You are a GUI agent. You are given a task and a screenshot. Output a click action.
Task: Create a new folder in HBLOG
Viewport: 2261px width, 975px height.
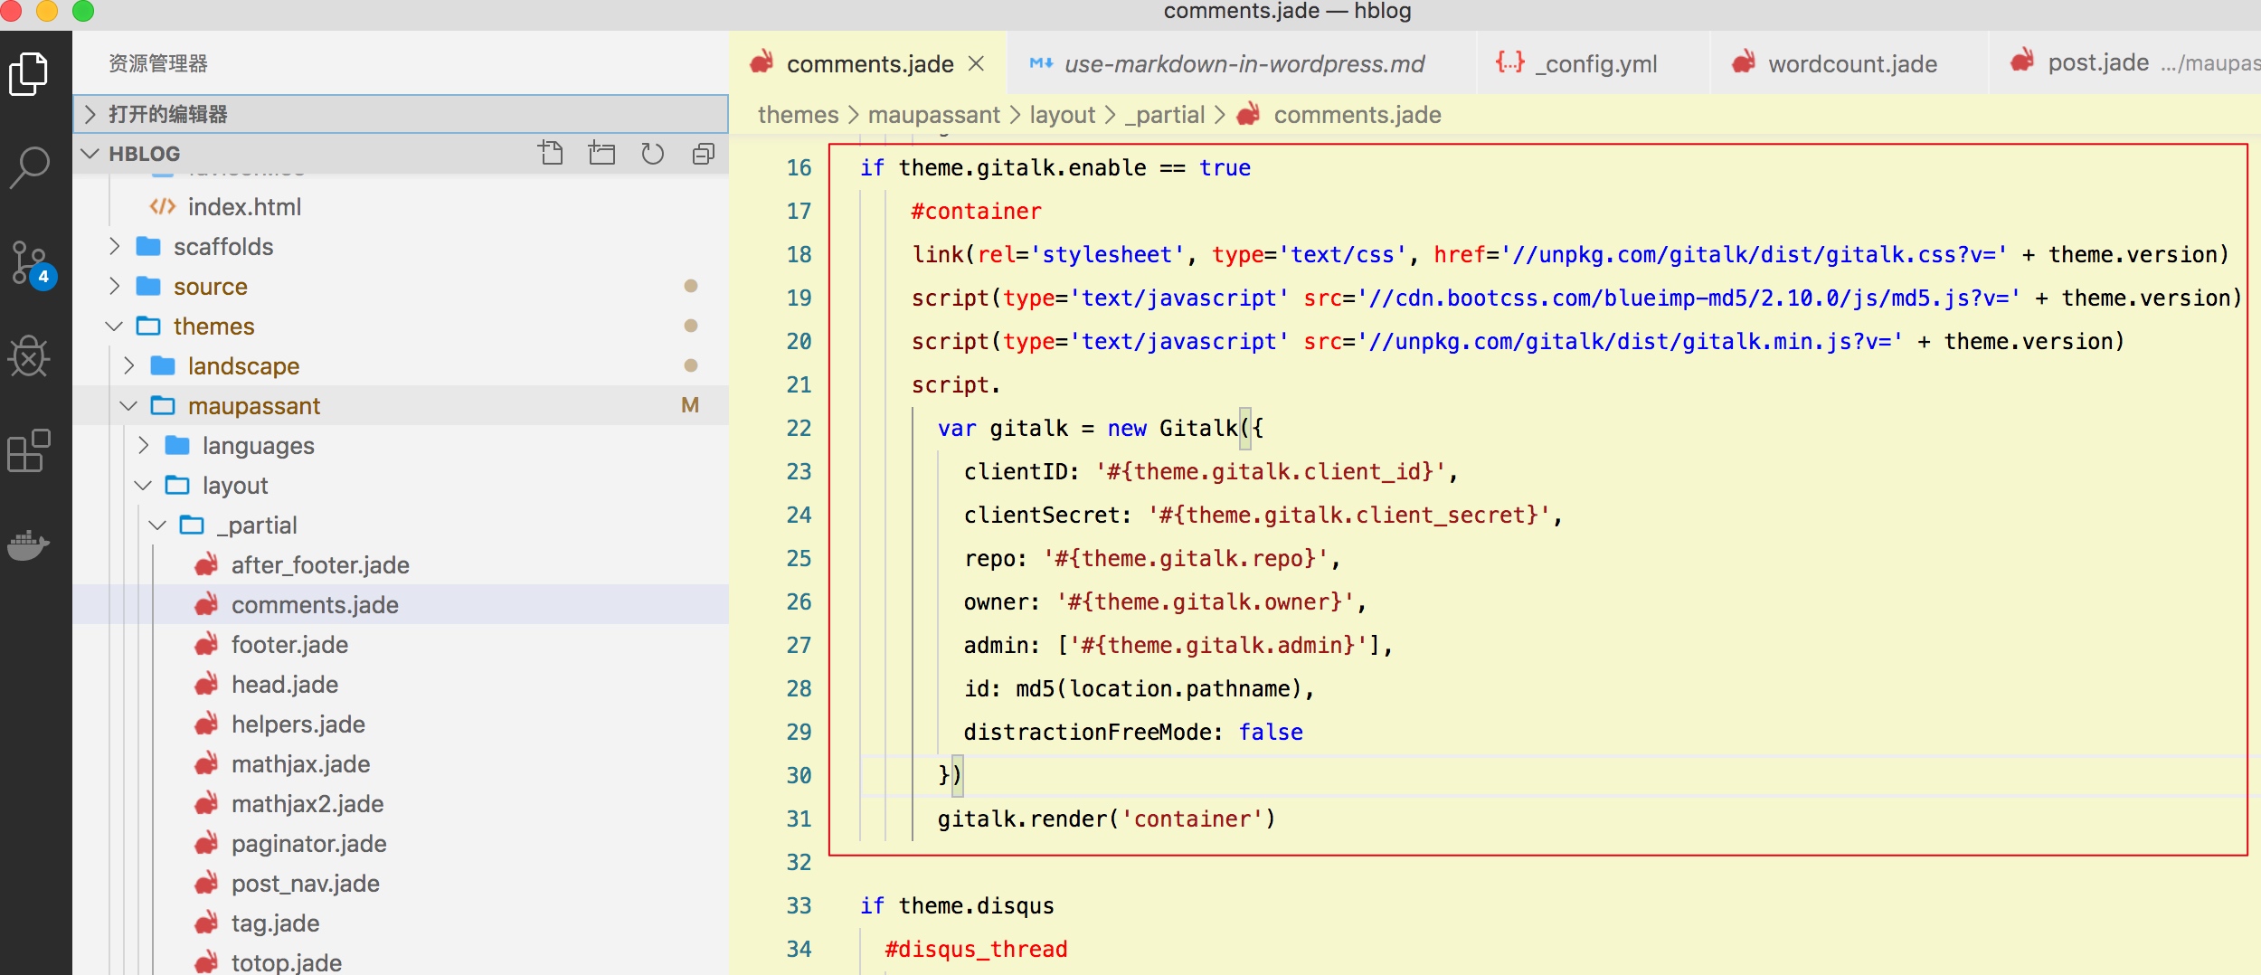pos(601,153)
